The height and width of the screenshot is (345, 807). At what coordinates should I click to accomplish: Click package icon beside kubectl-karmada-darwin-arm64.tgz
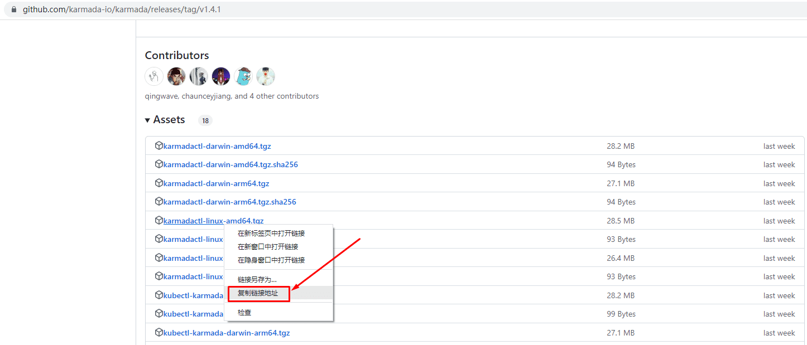[159, 333]
